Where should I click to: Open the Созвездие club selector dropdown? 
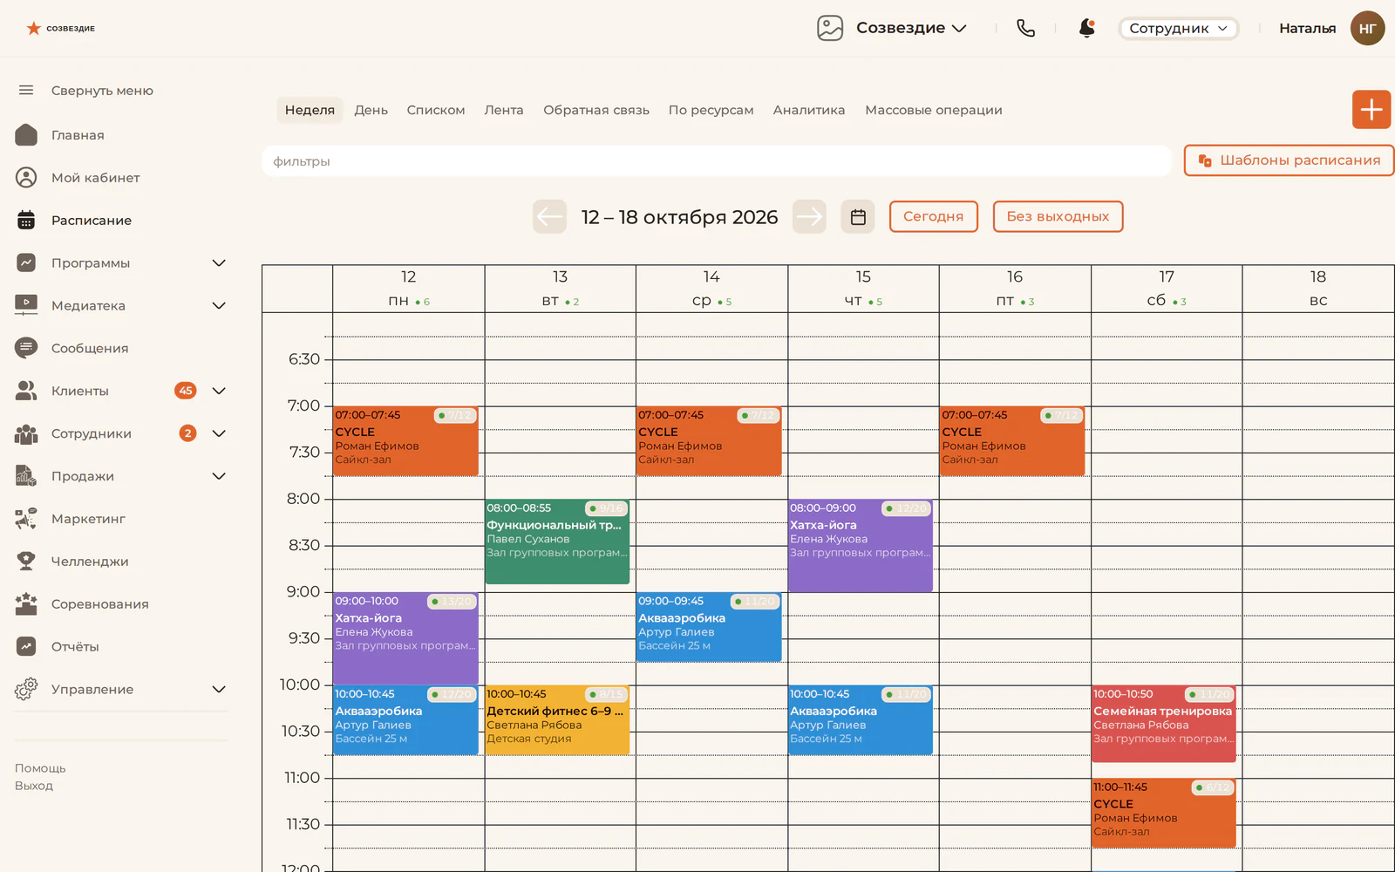click(x=892, y=28)
